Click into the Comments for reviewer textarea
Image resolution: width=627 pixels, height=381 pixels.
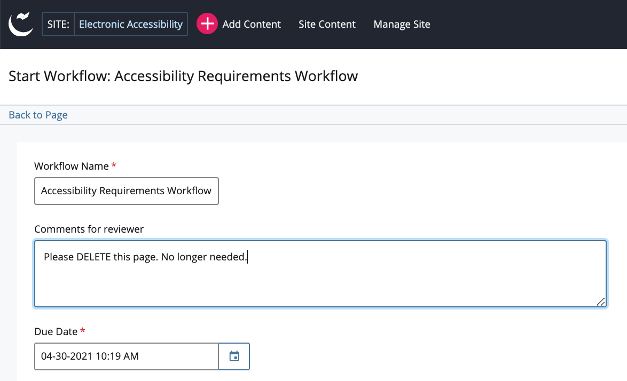pos(320,274)
